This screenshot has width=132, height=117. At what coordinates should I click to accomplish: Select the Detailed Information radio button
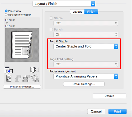tap(6, 14)
